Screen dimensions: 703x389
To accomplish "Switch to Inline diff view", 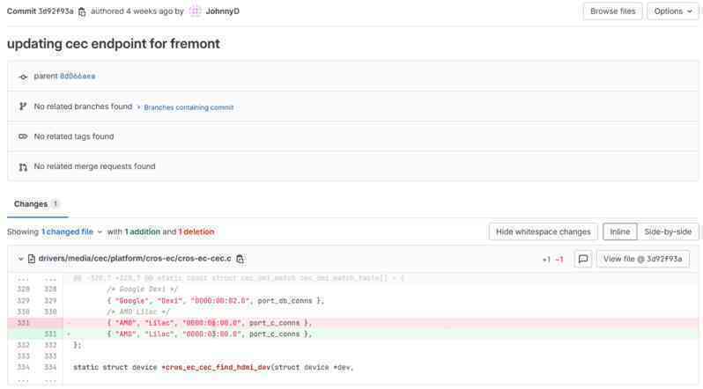I will (x=619, y=231).
